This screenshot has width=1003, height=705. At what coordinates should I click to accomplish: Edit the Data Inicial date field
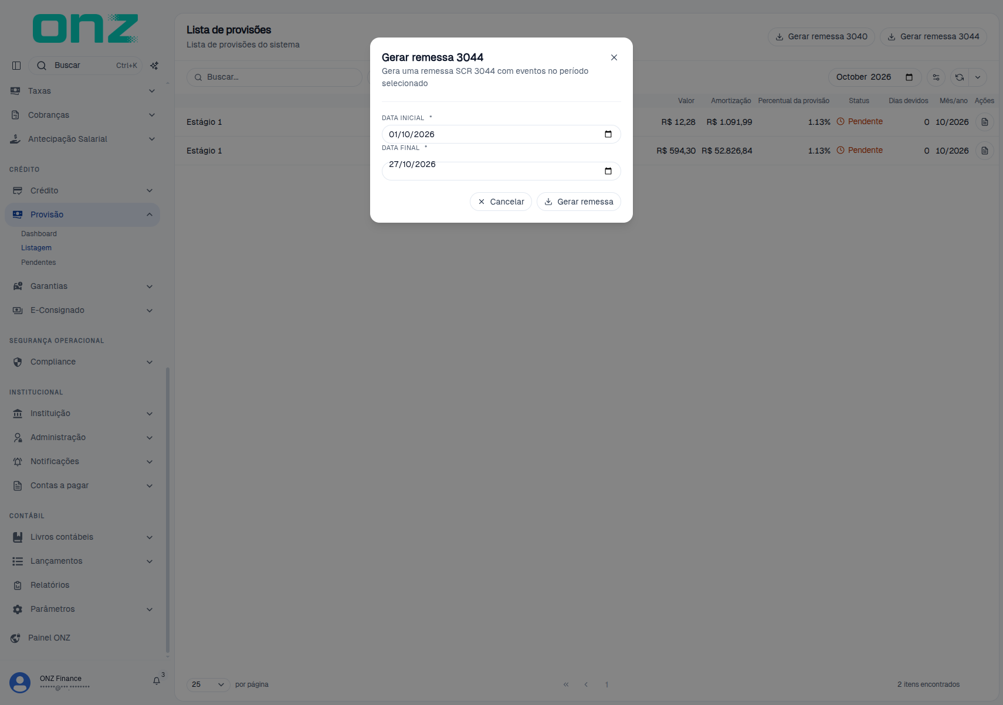click(501, 134)
